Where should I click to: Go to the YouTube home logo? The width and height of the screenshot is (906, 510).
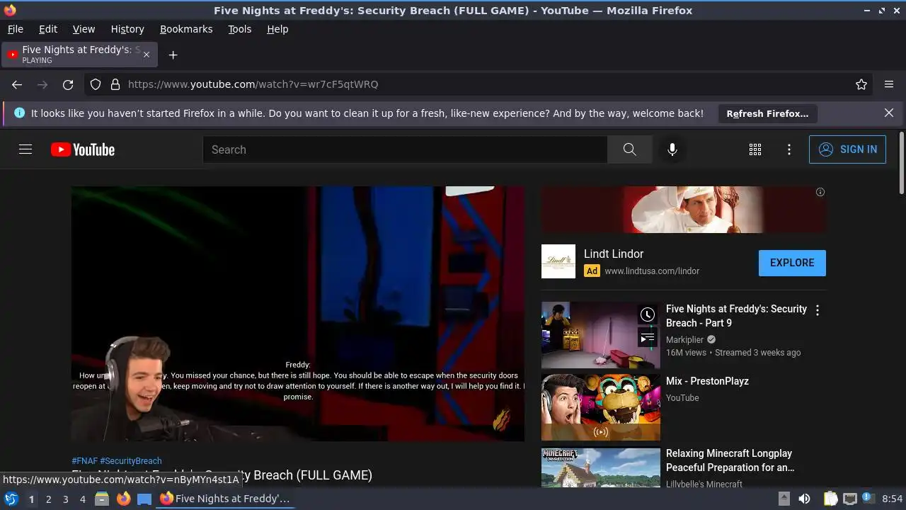[83, 149]
